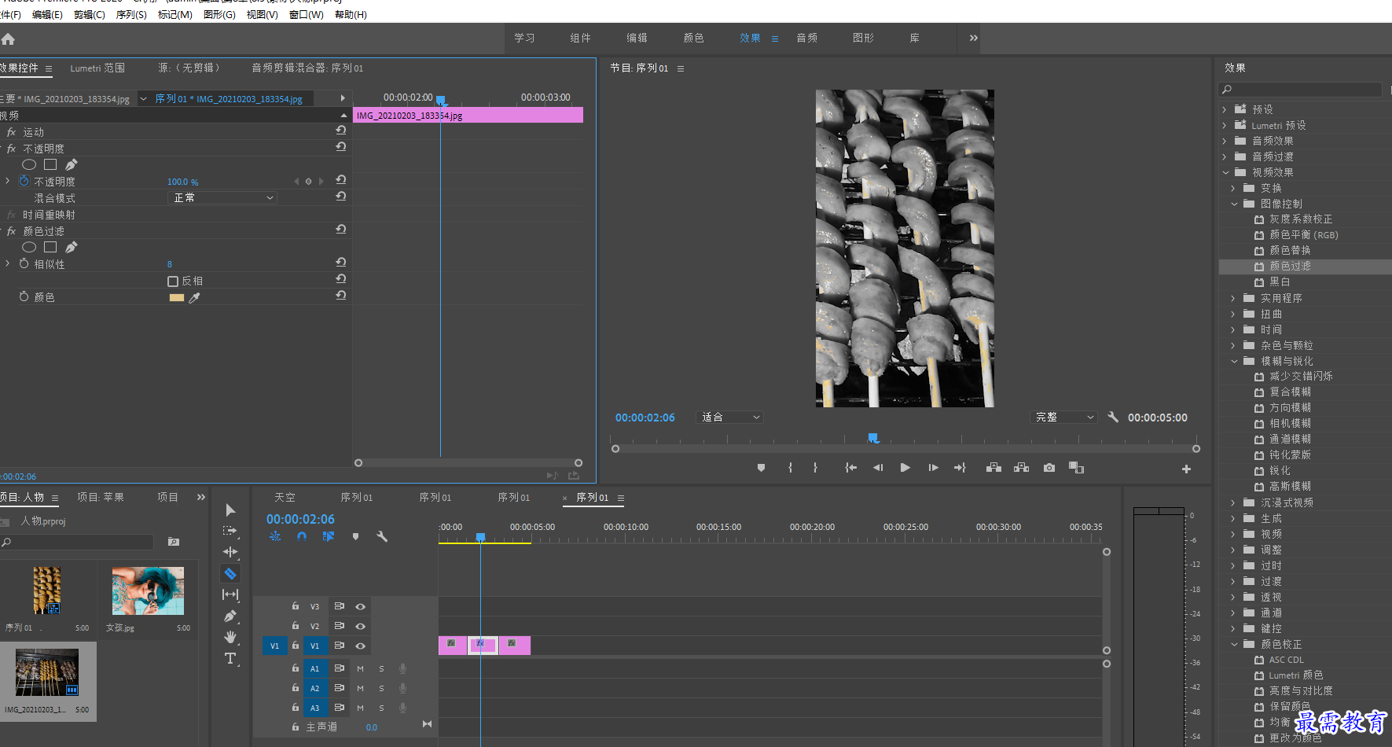The width and height of the screenshot is (1392, 747).
Task: Go to the Home screen icon
Action: click(8, 39)
